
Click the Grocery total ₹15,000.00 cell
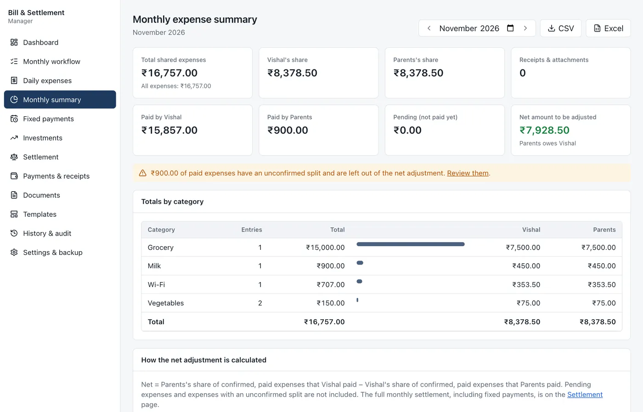pos(325,248)
